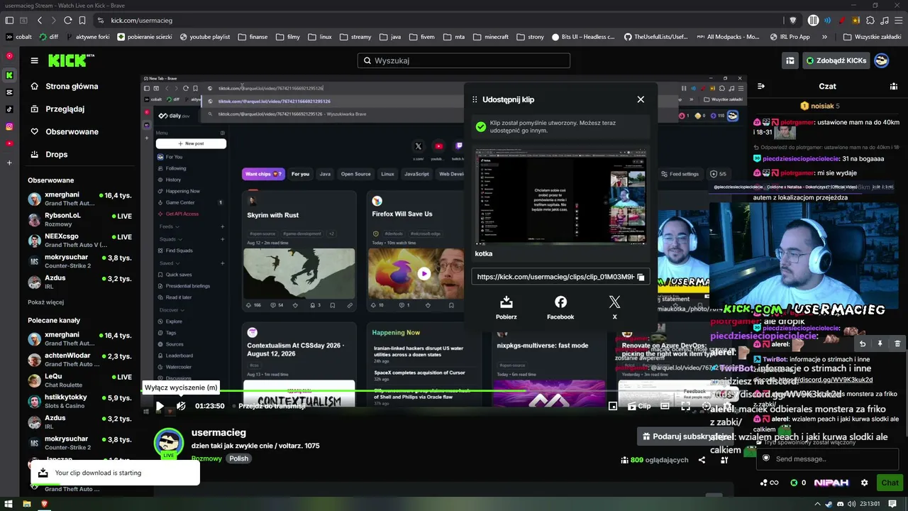Show the chat users list

coord(894,86)
